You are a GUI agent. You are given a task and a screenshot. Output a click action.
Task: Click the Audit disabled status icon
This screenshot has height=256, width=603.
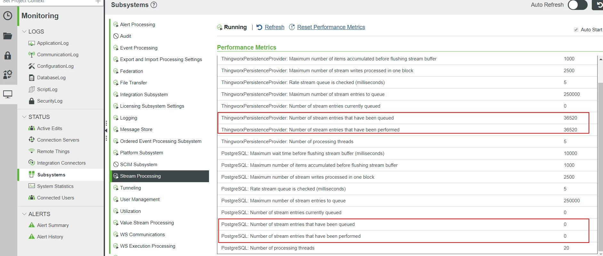pyautogui.click(x=116, y=36)
